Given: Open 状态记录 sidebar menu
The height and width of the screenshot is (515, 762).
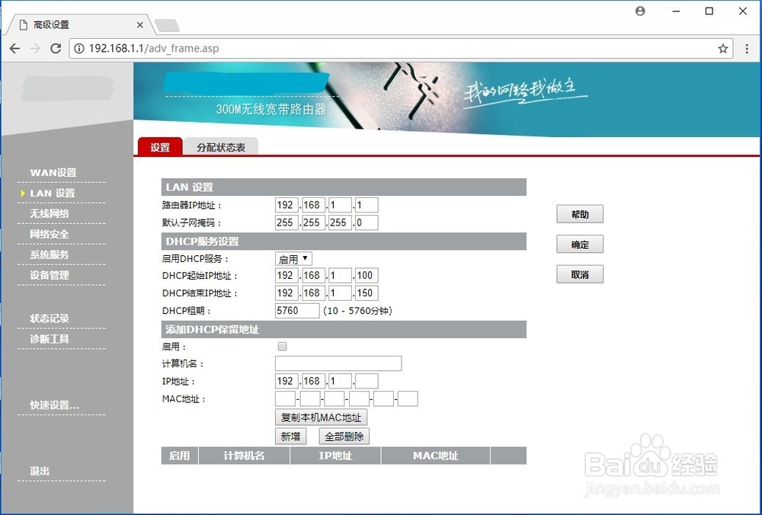Looking at the screenshot, I should click(x=50, y=318).
